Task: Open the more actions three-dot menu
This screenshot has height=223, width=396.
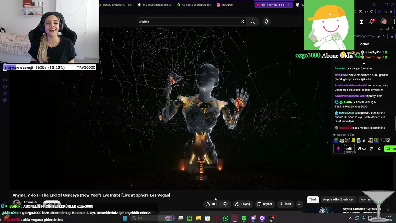Action: tap(299, 204)
